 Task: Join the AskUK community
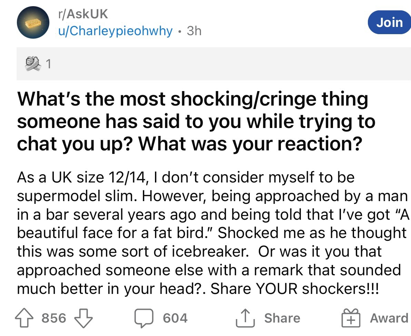point(390,22)
